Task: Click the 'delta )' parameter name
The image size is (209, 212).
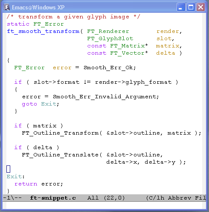Action: (x=169, y=53)
